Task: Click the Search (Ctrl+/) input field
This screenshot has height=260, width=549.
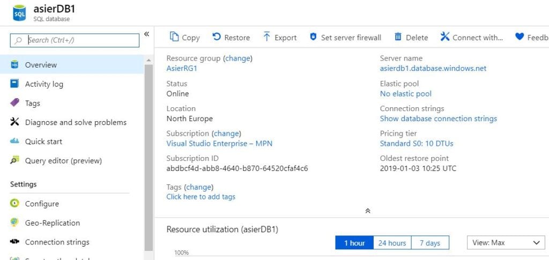Action: 75,40
